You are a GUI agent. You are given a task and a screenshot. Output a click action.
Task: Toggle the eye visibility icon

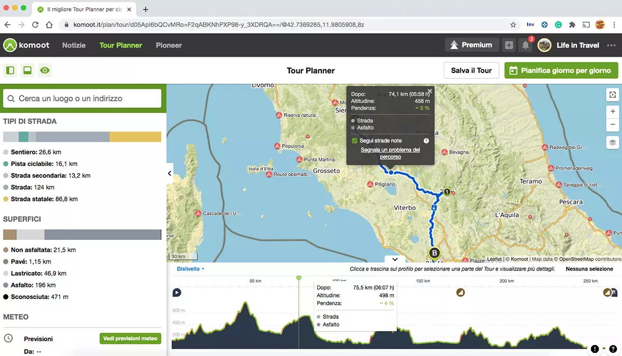45,70
